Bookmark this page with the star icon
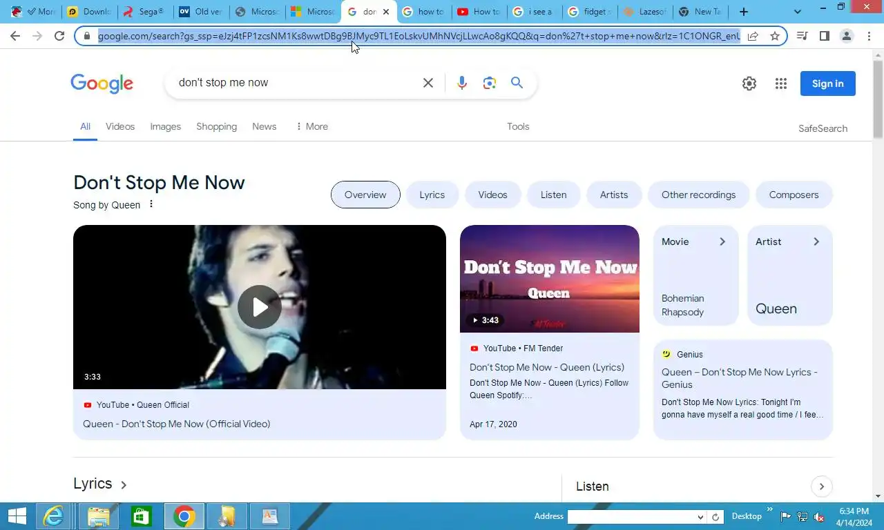Screen dimensions: 884x530 [x=775, y=36]
